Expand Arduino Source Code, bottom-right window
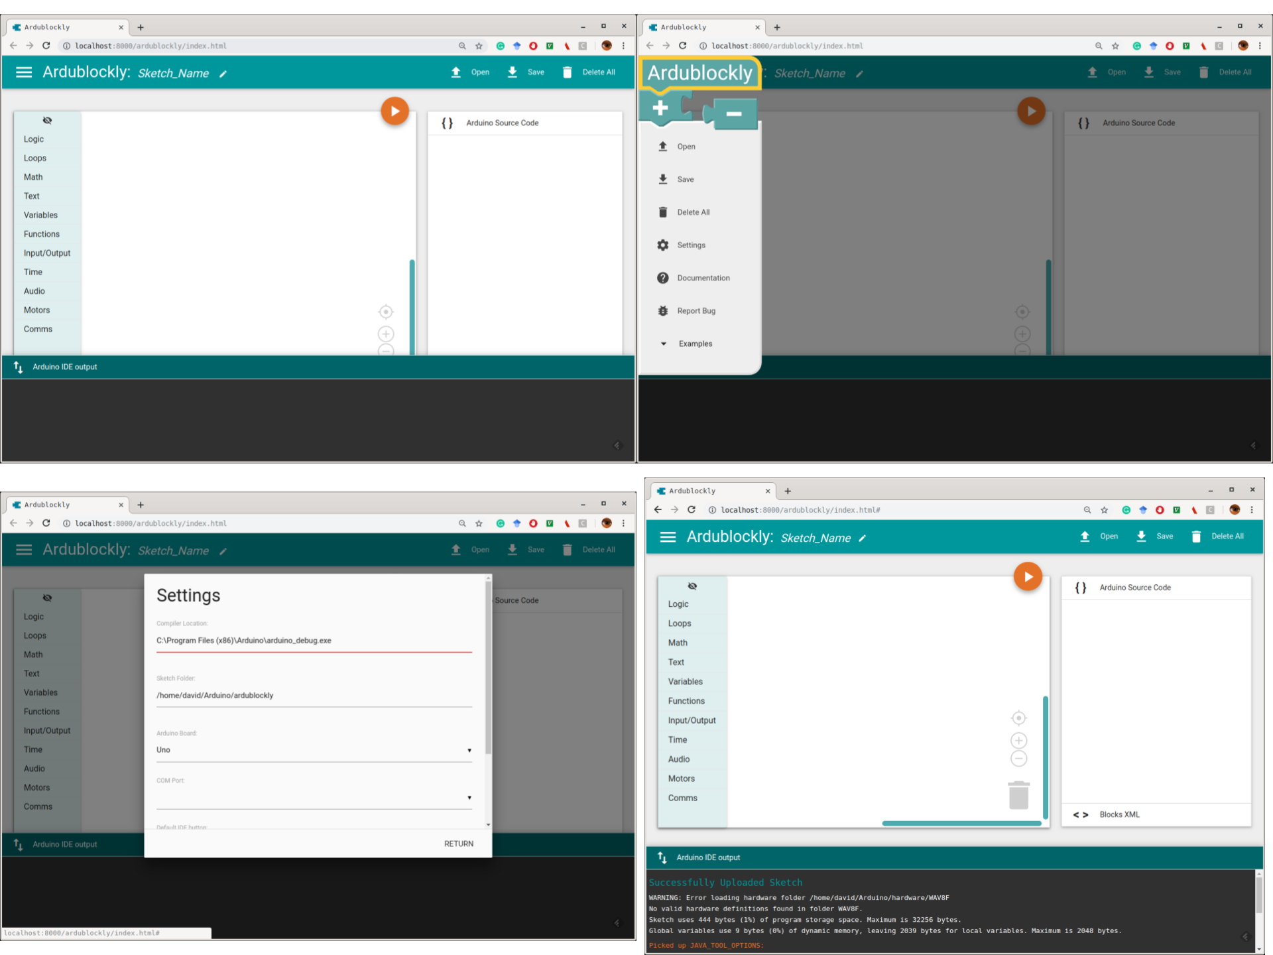 [1156, 588]
